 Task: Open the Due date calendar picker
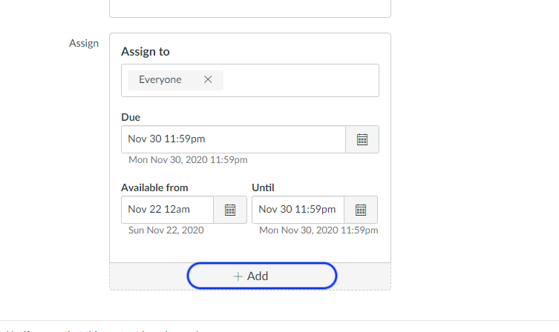(362, 139)
